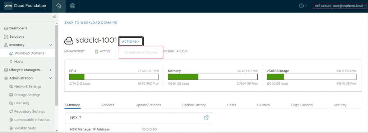Open the ACTIONS dropdown
This screenshot has height=133, width=368.
pos(131,42)
